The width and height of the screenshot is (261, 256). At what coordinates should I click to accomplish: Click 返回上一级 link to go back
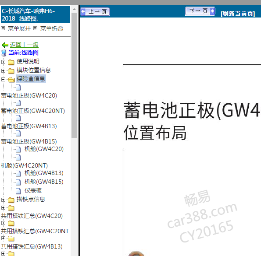tap(24, 45)
